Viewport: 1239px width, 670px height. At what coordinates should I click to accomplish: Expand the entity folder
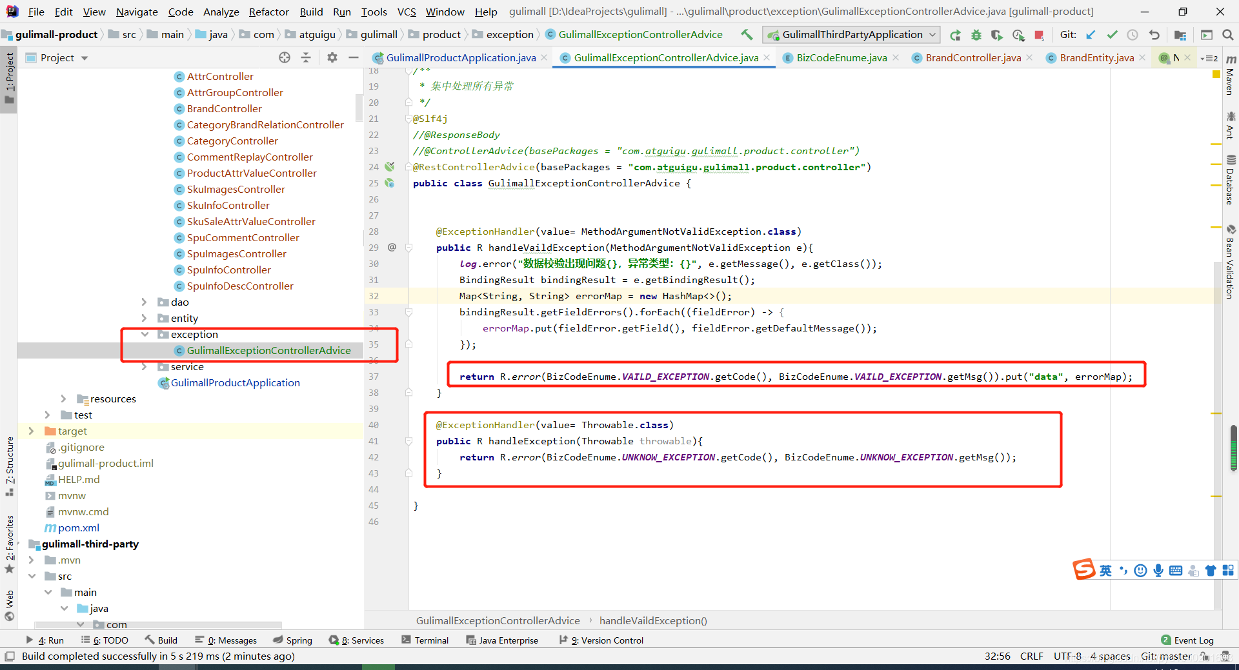click(x=144, y=318)
